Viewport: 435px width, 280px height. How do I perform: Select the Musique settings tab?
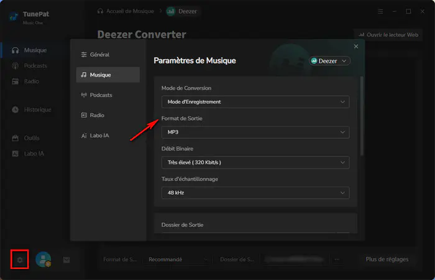pos(108,75)
